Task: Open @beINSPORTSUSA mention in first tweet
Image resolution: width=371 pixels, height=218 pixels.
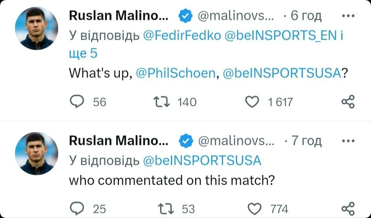Action: (x=282, y=73)
